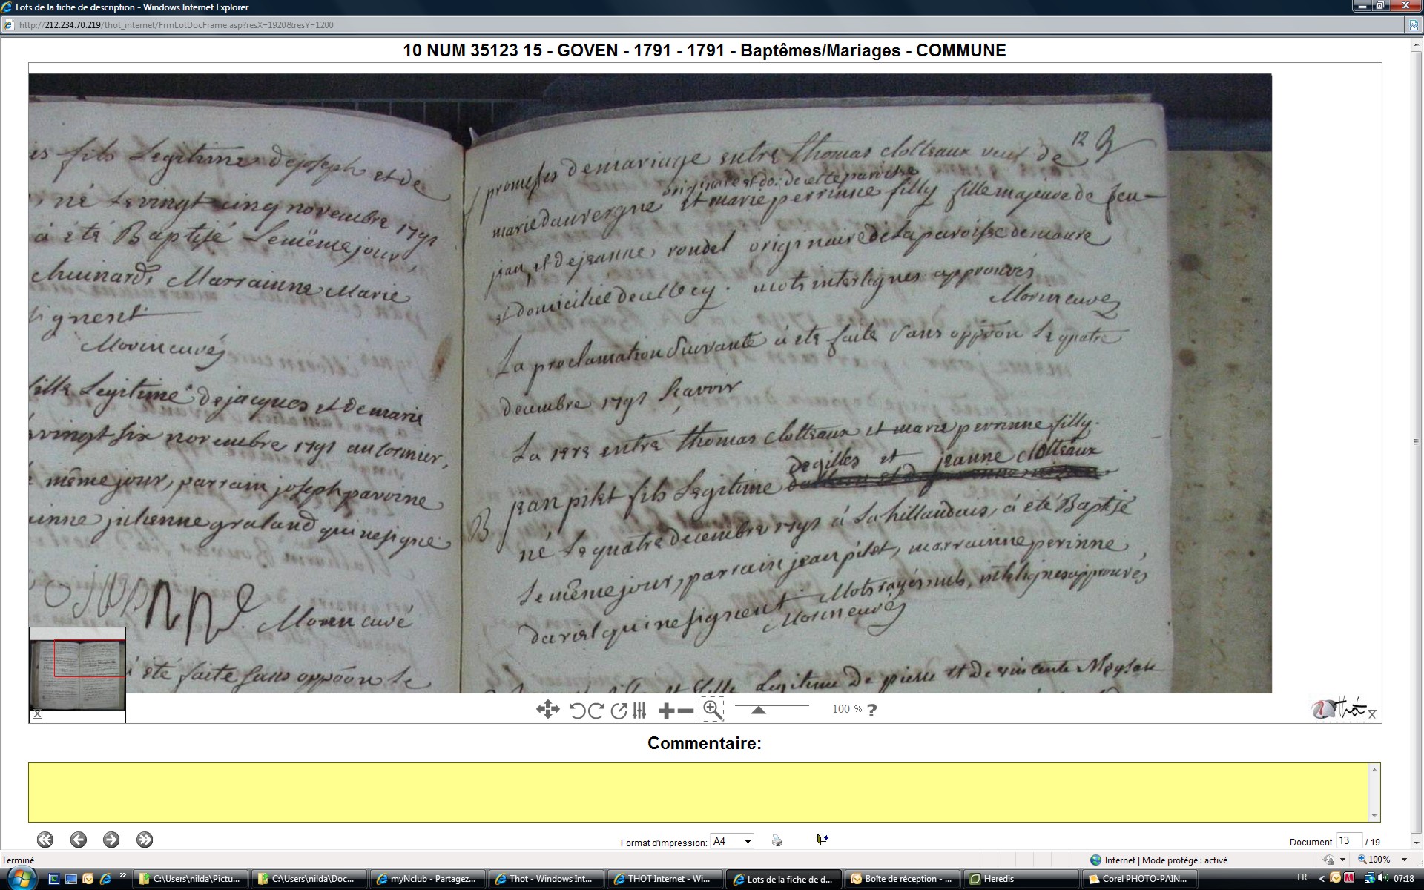
Task: Close the thumbnail overview panel
Action: click(x=37, y=714)
